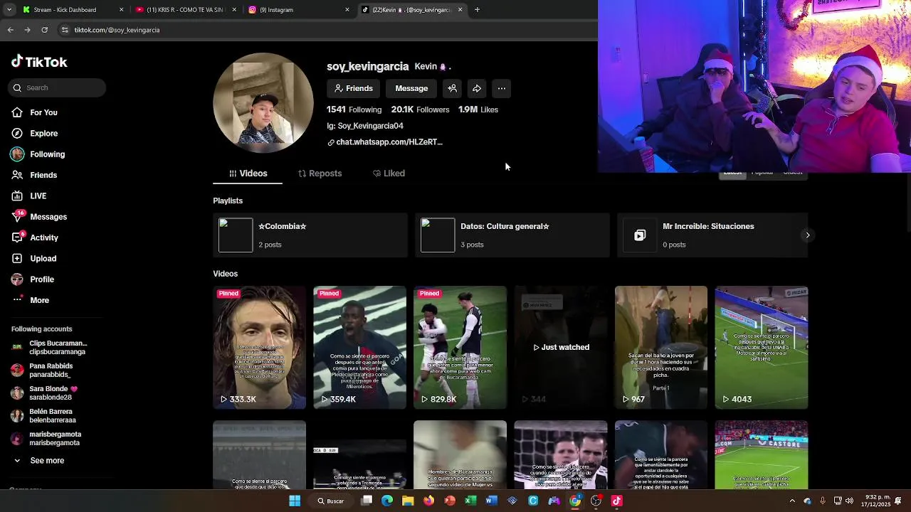
Task: Click the 1541 Following count
Action: click(354, 110)
